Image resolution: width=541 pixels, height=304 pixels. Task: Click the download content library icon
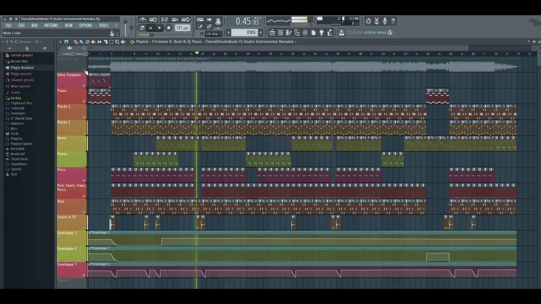(341, 33)
